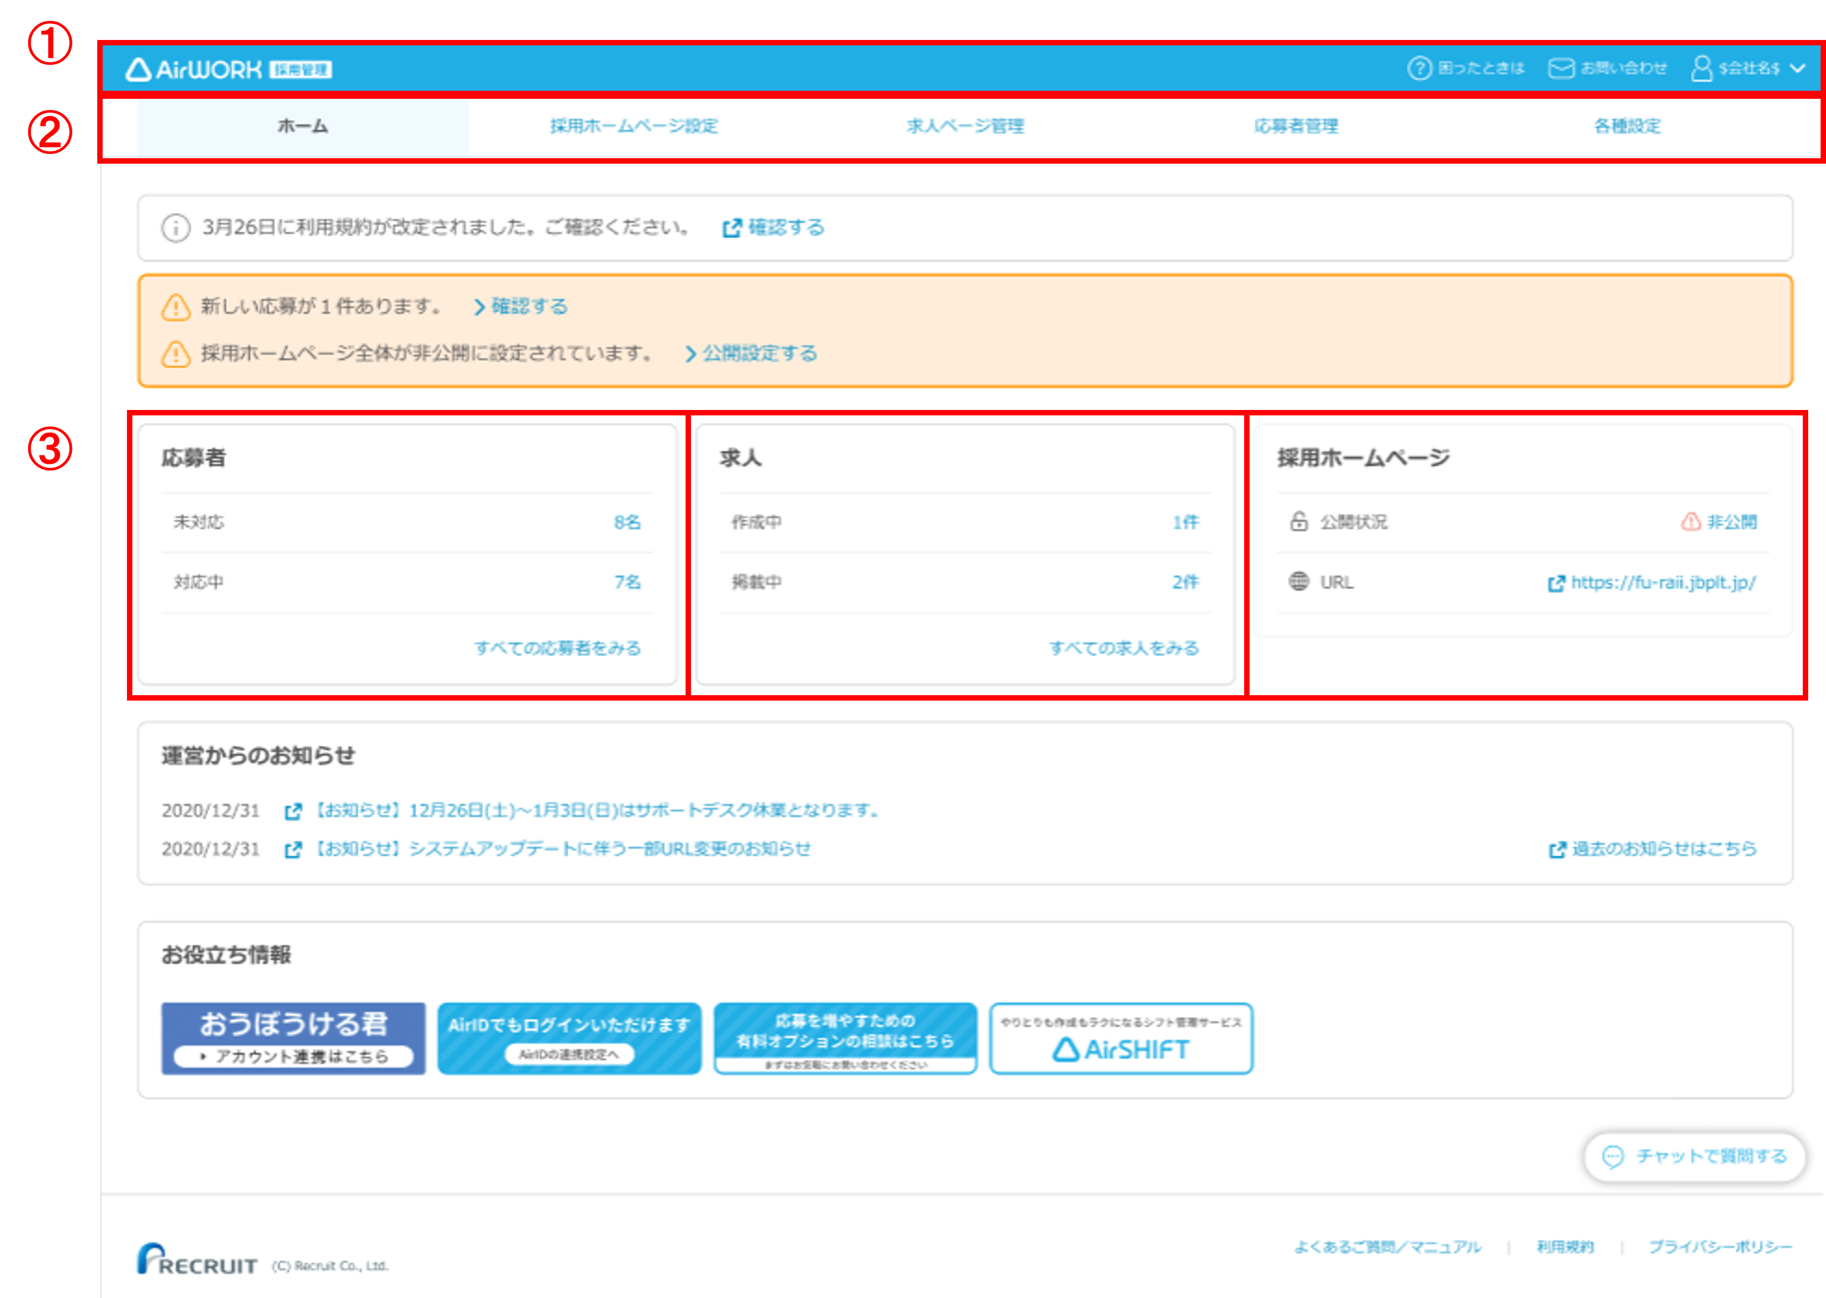The image size is (1826, 1298).
Task: Open the 各種設定 tab
Action: coord(1627,126)
